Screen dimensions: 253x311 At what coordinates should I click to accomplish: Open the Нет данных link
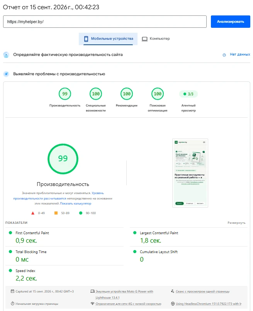(x=240, y=54)
